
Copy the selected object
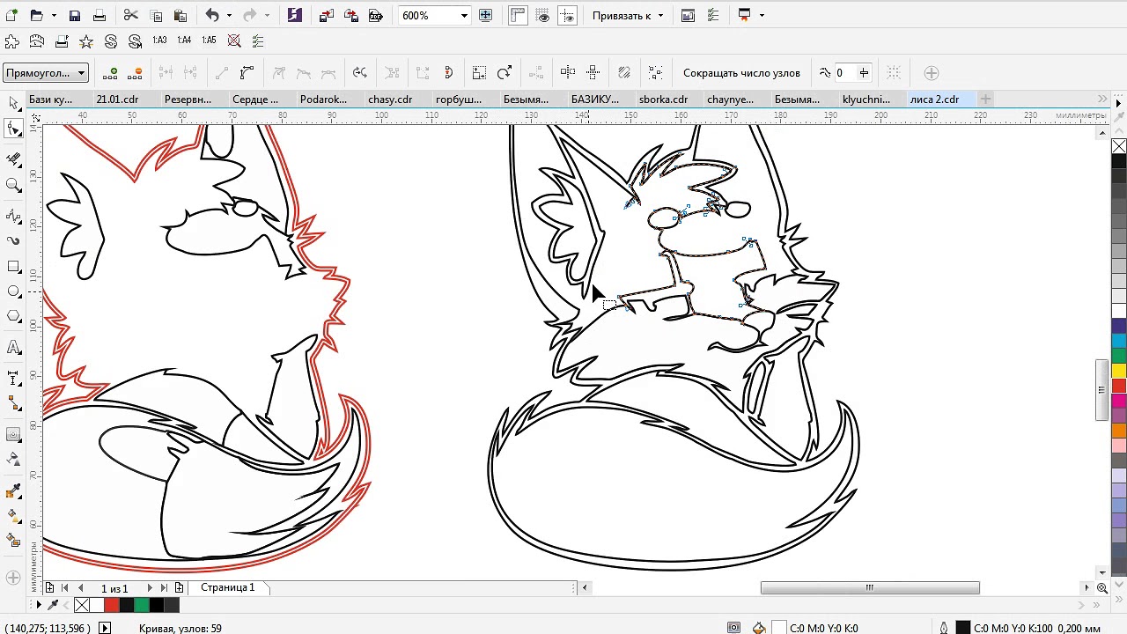[156, 15]
